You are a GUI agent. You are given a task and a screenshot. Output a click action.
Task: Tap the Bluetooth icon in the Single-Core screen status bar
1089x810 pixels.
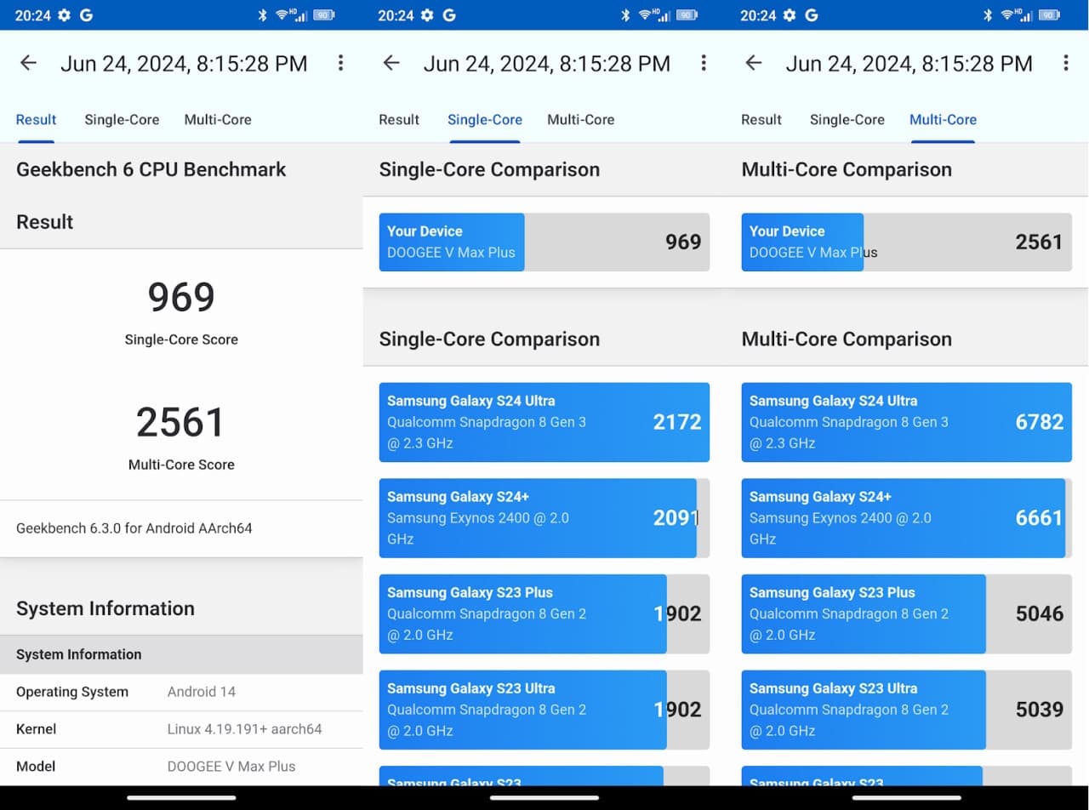pos(625,15)
